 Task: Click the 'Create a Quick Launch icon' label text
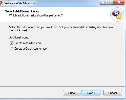[31, 49]
